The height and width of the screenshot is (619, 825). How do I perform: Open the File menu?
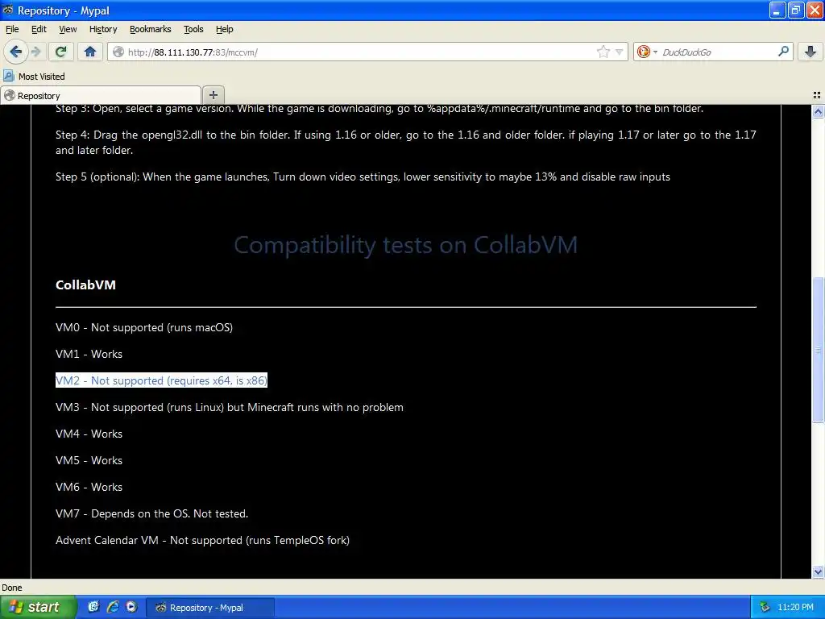(12, 29)
